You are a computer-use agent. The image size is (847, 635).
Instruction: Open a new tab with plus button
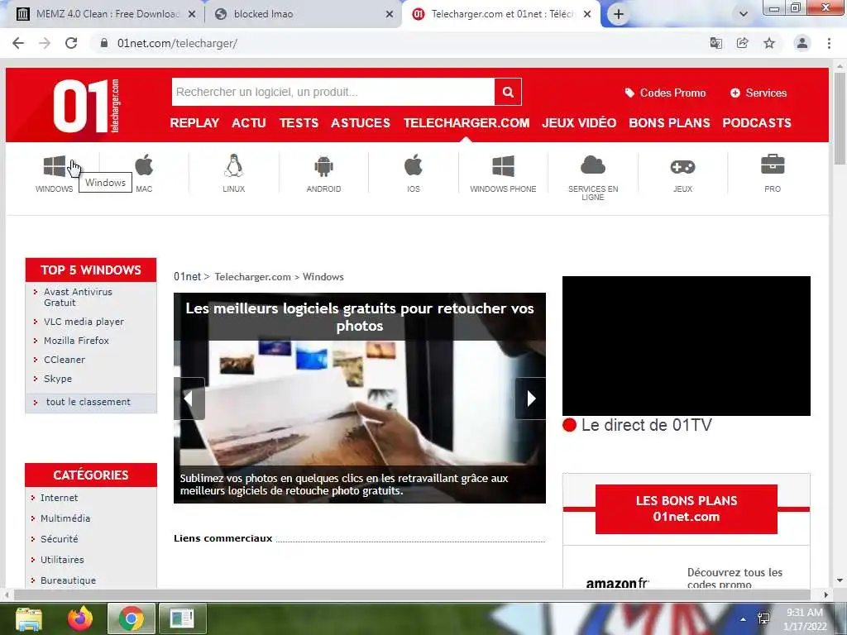pyautogui.click(x=619, y=15)
